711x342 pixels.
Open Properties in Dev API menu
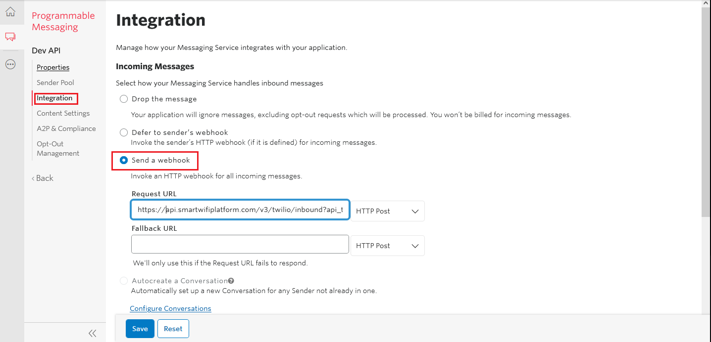(x=53, y=67)
